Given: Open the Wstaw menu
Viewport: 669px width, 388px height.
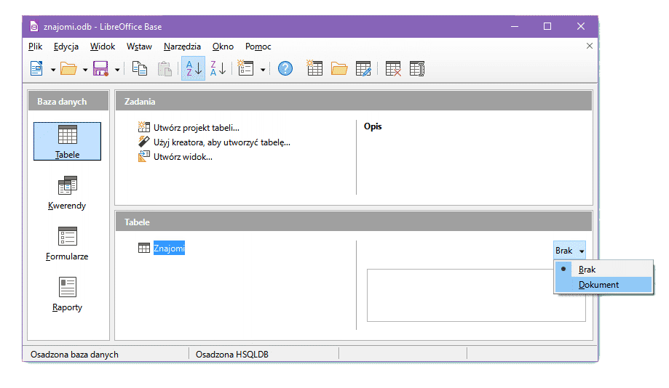Looking at the screenshot, I should [x=139, y=47].
